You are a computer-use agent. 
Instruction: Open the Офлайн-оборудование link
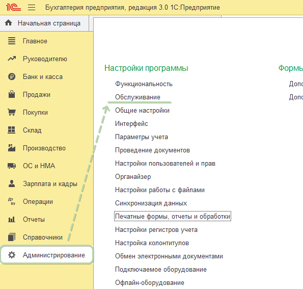coord(150,283)
